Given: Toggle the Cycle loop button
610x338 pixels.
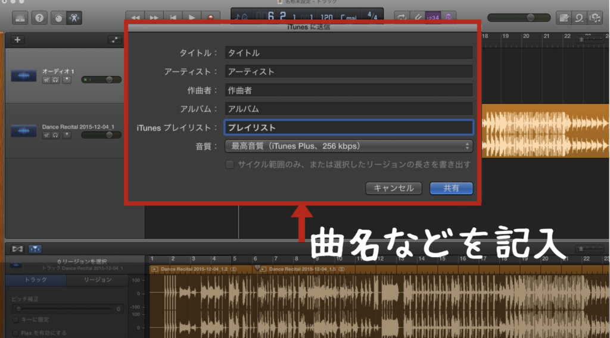Looking at the screenshot, I should point(402,18).
